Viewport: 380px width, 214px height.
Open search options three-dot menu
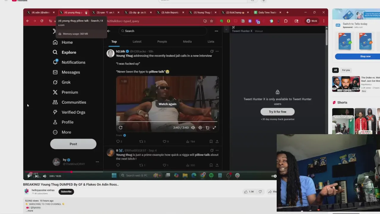pyautogui.click(x=216, y=31)
